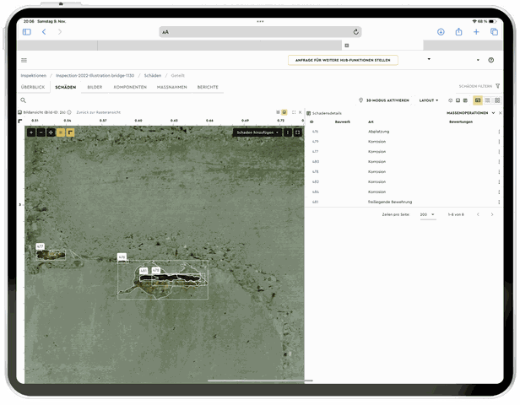Image resolution: width=520 pixels, height=405 pixels.
Task: Open the image panel icon beside Layout
Action: point(458,100)
